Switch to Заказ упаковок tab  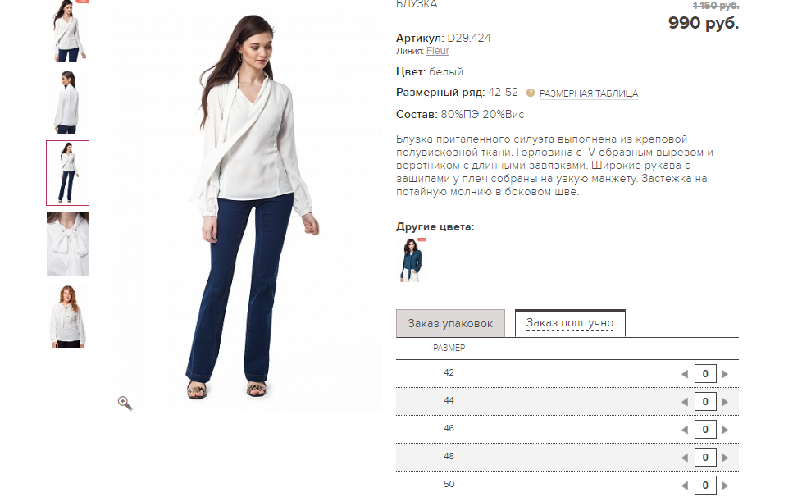click(x=450, y=323)
